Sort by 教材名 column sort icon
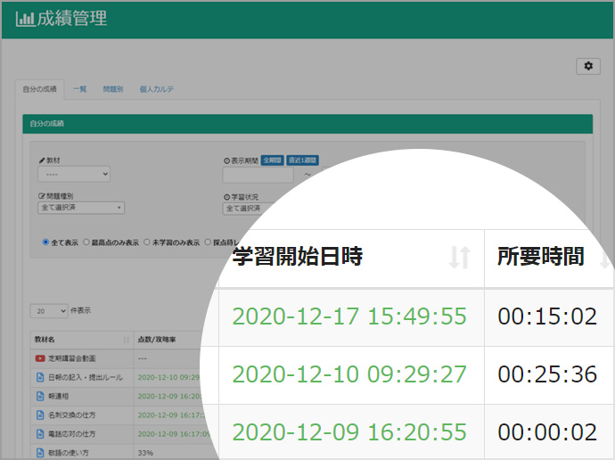 [x=126, y=340]
